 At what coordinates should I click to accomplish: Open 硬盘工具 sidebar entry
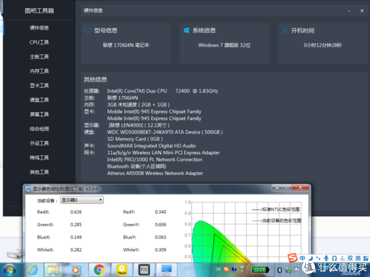tap(39, 99)
